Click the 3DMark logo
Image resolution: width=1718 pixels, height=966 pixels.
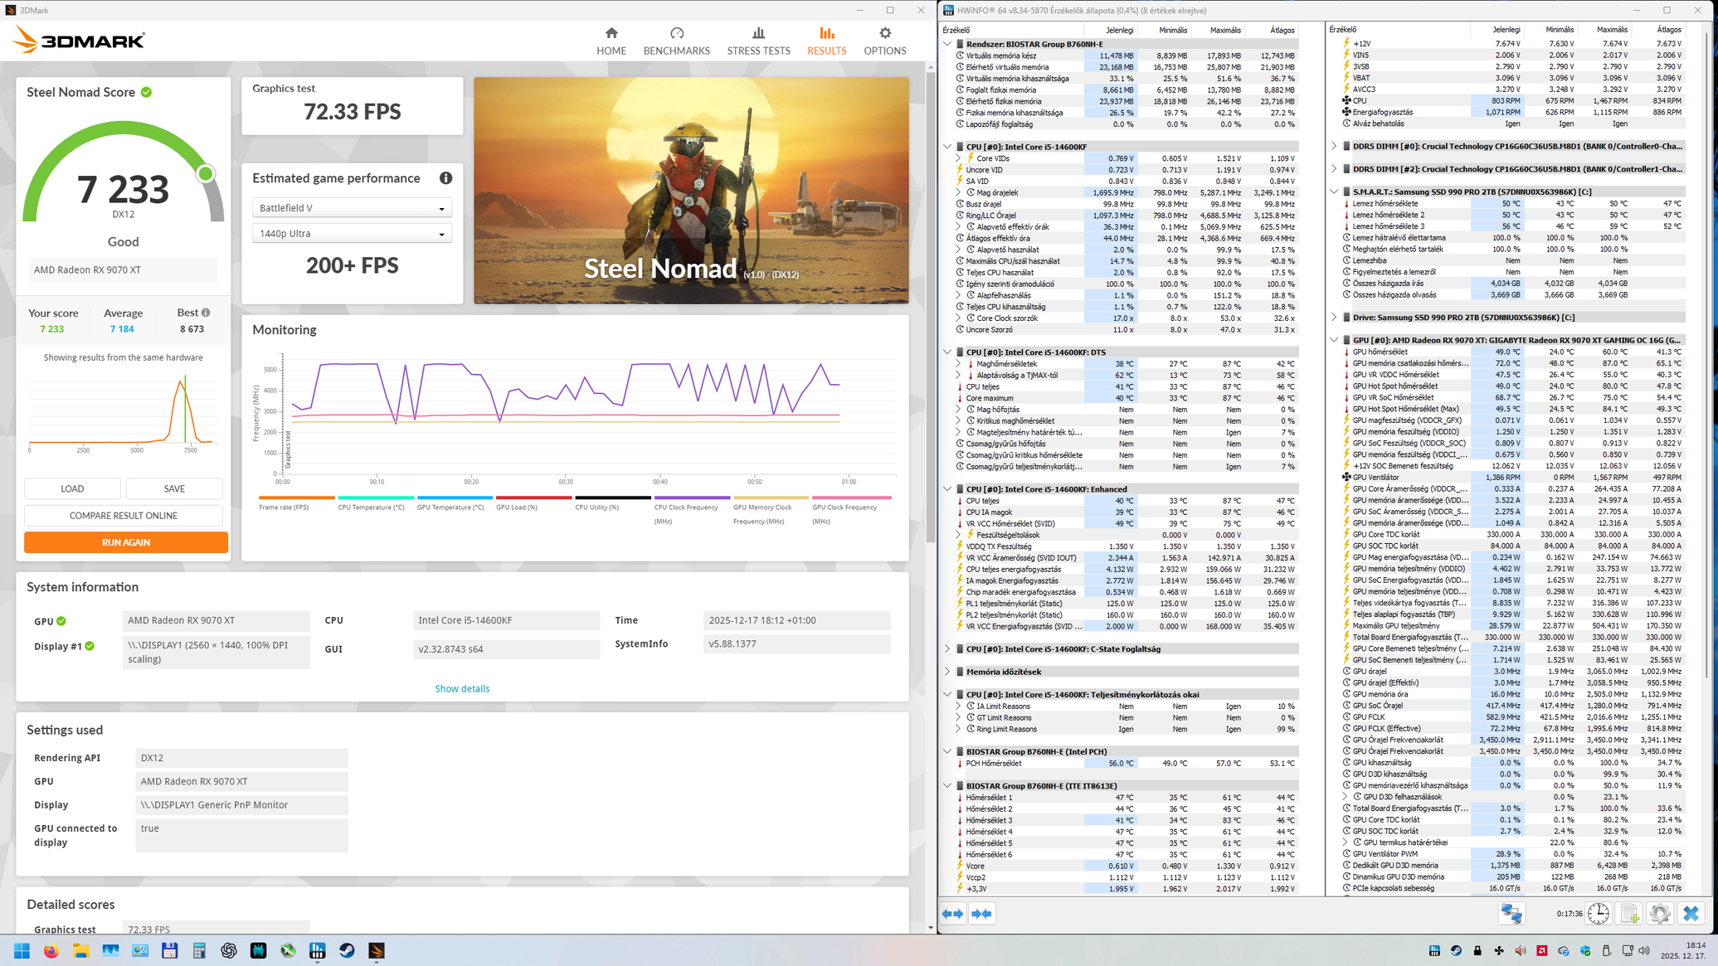click(80, 40)
